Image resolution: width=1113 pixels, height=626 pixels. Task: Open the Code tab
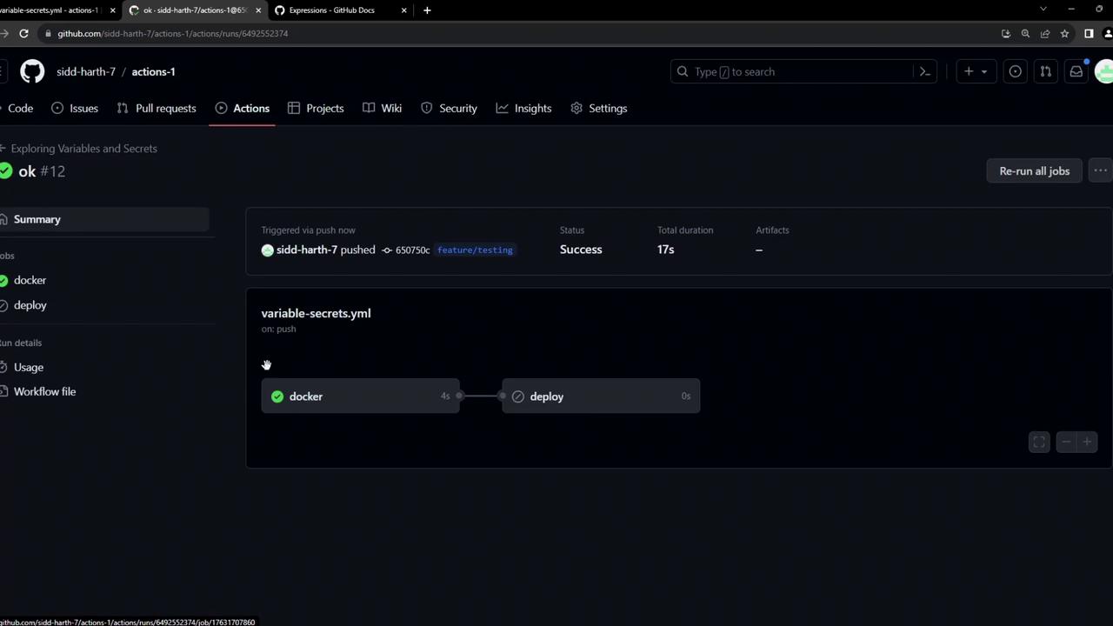pyautogui.click(x=20, y=108)
